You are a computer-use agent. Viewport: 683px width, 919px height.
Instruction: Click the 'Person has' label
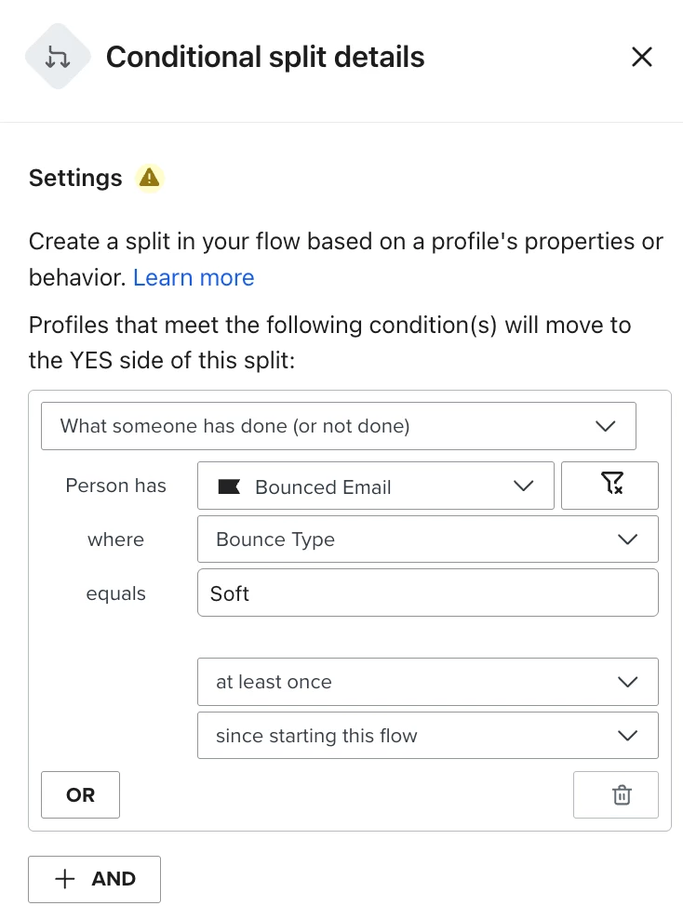[x=116, y=486]
